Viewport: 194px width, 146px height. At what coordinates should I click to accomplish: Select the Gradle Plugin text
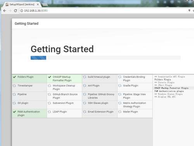pyautogui.click(x=131, y=86)
